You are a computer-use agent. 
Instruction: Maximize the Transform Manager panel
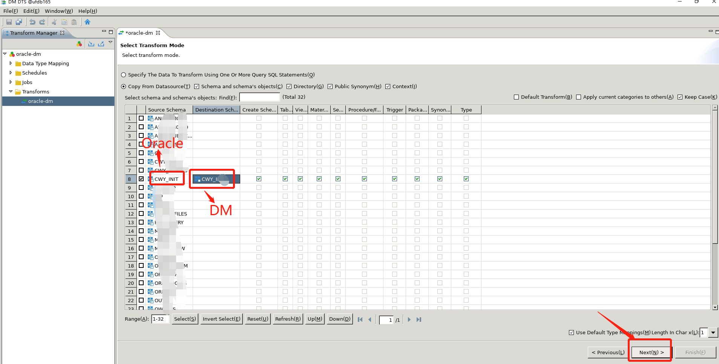click(x=111, y=32)
